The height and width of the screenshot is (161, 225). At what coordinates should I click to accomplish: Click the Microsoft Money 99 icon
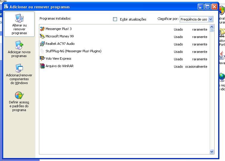pos(42,36)
